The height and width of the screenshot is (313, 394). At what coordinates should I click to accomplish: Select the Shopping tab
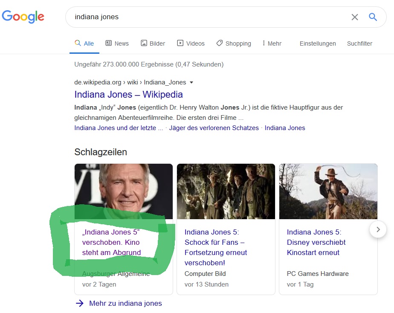pos(234,43)
